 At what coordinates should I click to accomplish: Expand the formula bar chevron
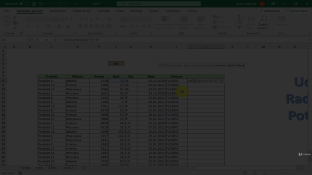[x=309, y=40]
